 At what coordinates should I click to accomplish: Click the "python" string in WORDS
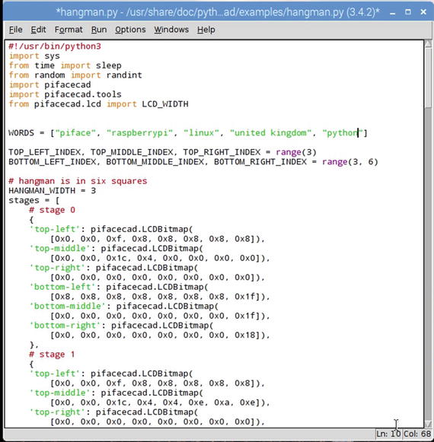343,133
